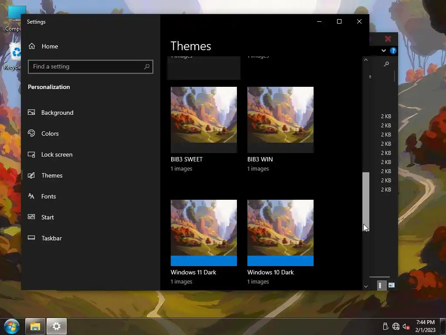Image resolution: width=446 pixels, height=335 pixels.
Task: Click the muted volume tray icon
Action: point(405,327)
